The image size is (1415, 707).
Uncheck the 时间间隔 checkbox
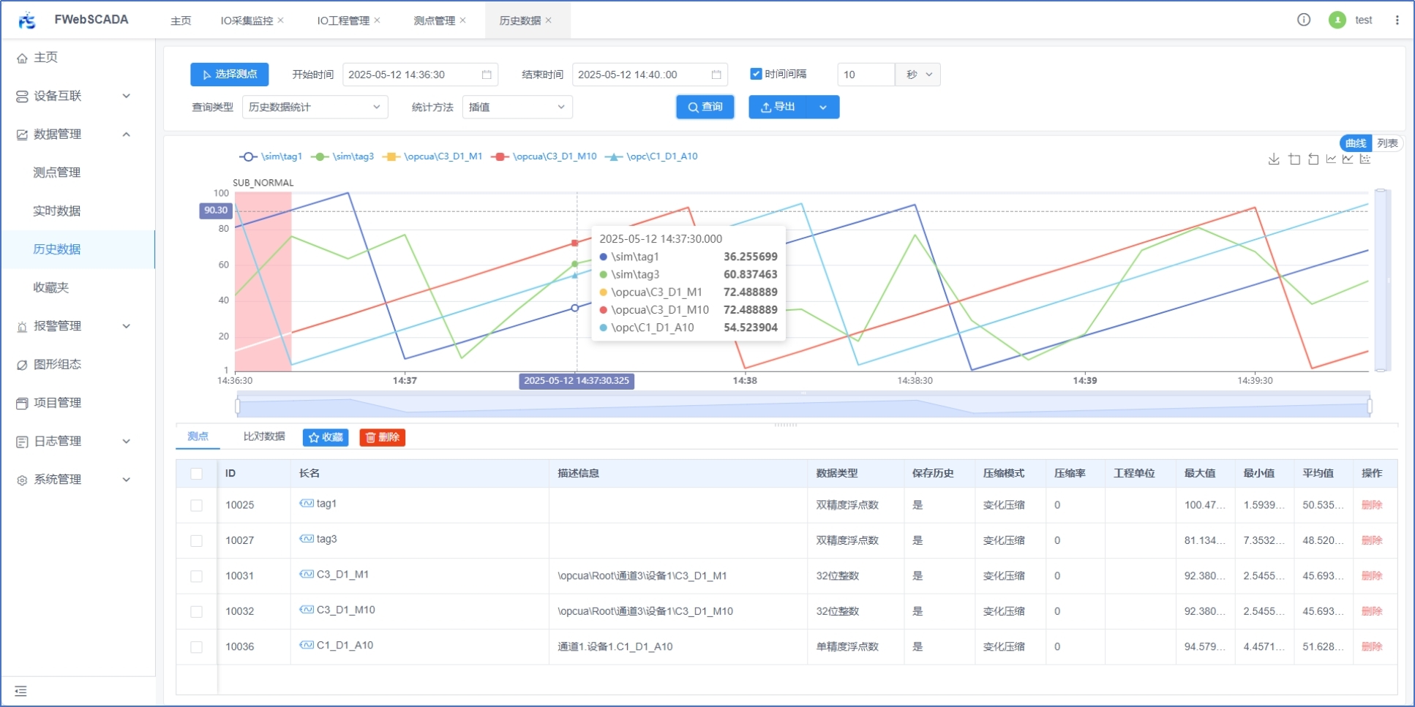756,74
